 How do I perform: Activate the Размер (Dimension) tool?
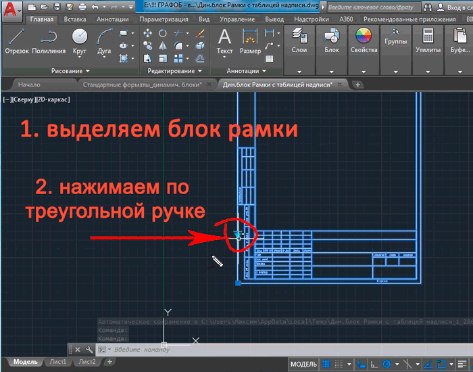(250, 42)
